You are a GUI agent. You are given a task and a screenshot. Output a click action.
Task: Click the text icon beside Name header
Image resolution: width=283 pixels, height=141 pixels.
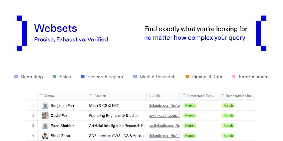tap(42, 96)
